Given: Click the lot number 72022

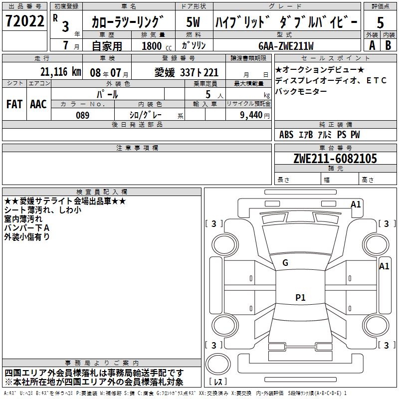Looking at the screenshot, I should tap(24, 20).
